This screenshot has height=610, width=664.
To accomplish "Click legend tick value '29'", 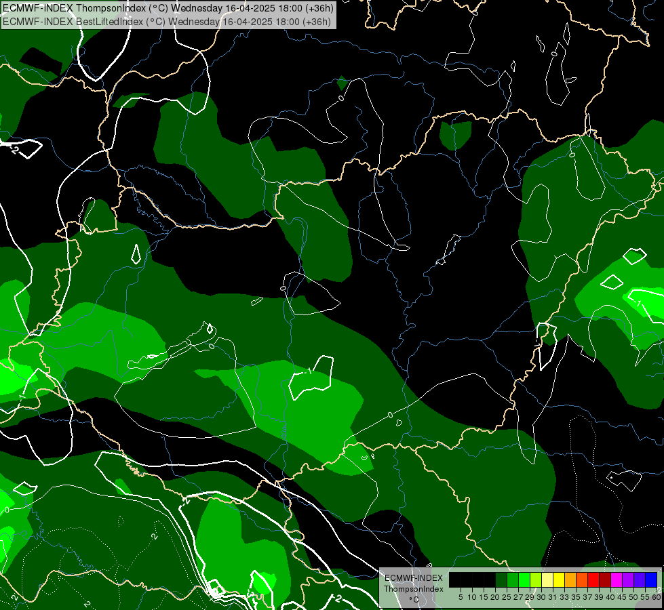I will [530, 597].
